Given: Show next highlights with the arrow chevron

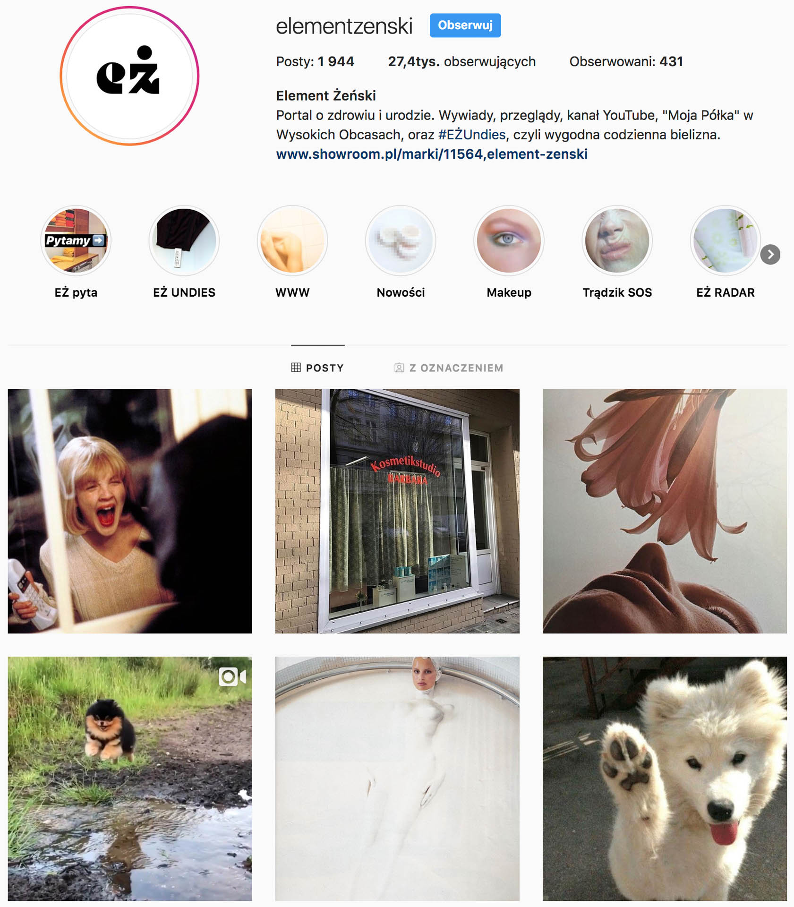Looking at the screenshot, I should (x=770, y=255).
